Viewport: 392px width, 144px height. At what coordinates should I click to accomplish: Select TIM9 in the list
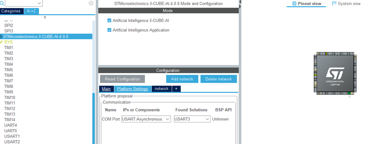pos(9,92)
